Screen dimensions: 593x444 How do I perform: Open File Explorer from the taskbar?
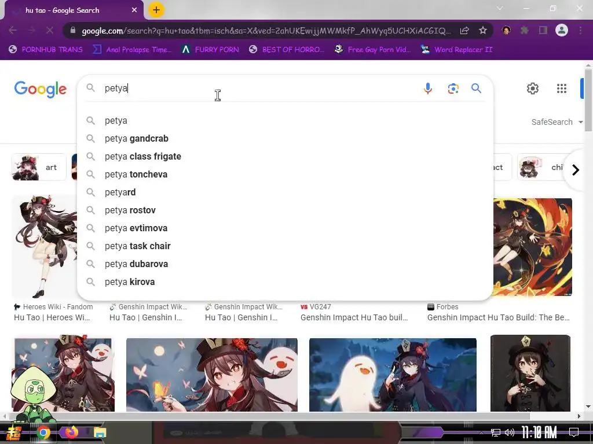coord(100,432)
